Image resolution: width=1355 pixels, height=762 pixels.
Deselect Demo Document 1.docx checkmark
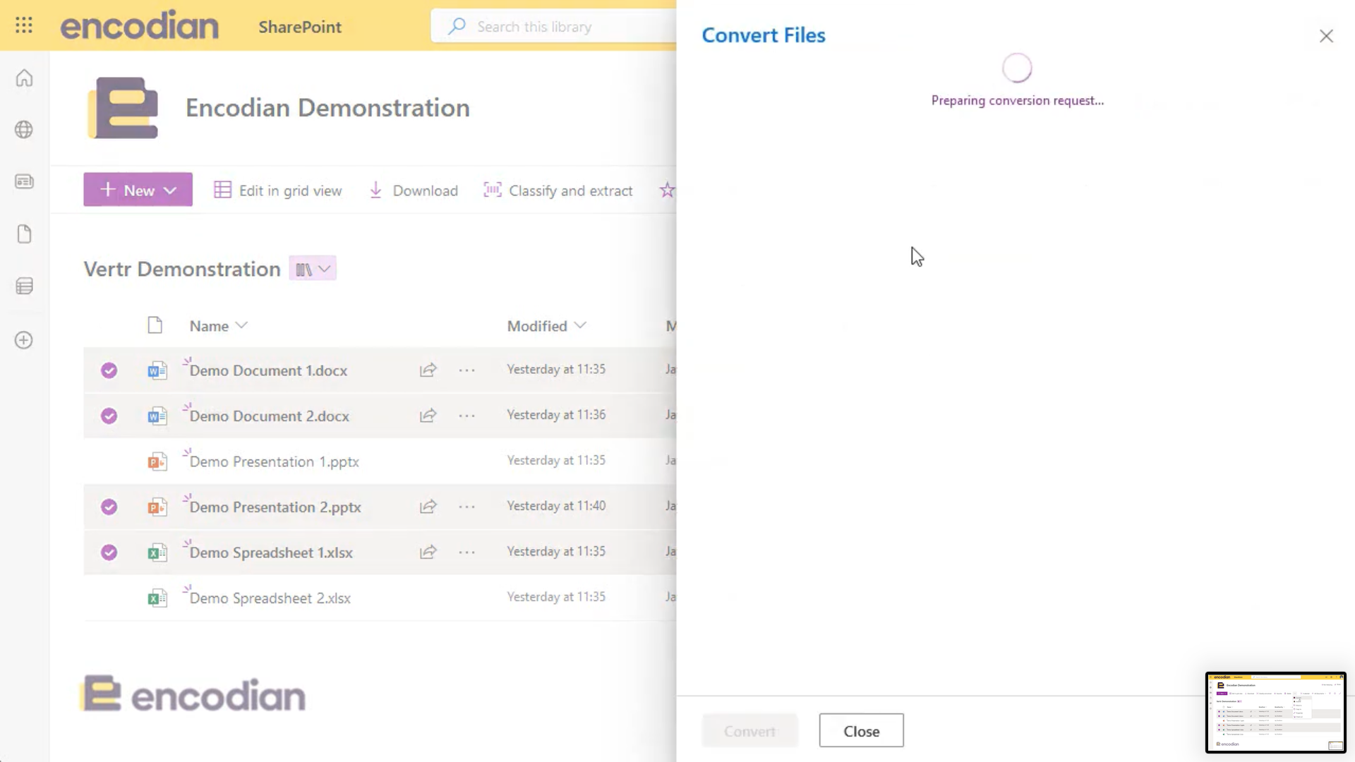109,370
